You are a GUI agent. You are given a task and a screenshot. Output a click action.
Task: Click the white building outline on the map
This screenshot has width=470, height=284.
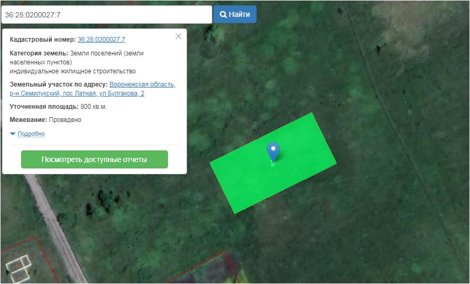18,268
